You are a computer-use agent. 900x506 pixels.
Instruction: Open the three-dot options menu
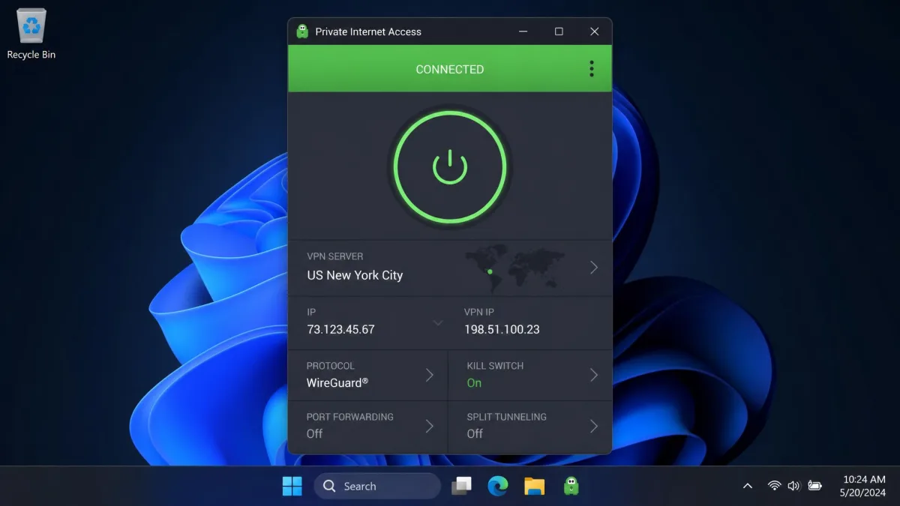pos(592,69)
